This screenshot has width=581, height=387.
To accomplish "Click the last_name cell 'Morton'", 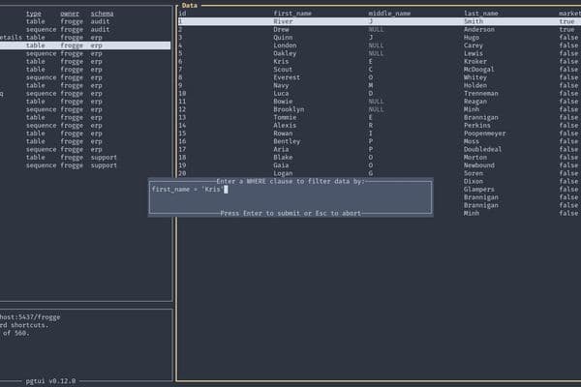I will [475, 158].
